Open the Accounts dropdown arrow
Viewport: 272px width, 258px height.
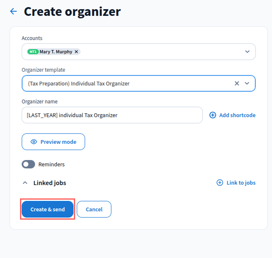[247, 52]
